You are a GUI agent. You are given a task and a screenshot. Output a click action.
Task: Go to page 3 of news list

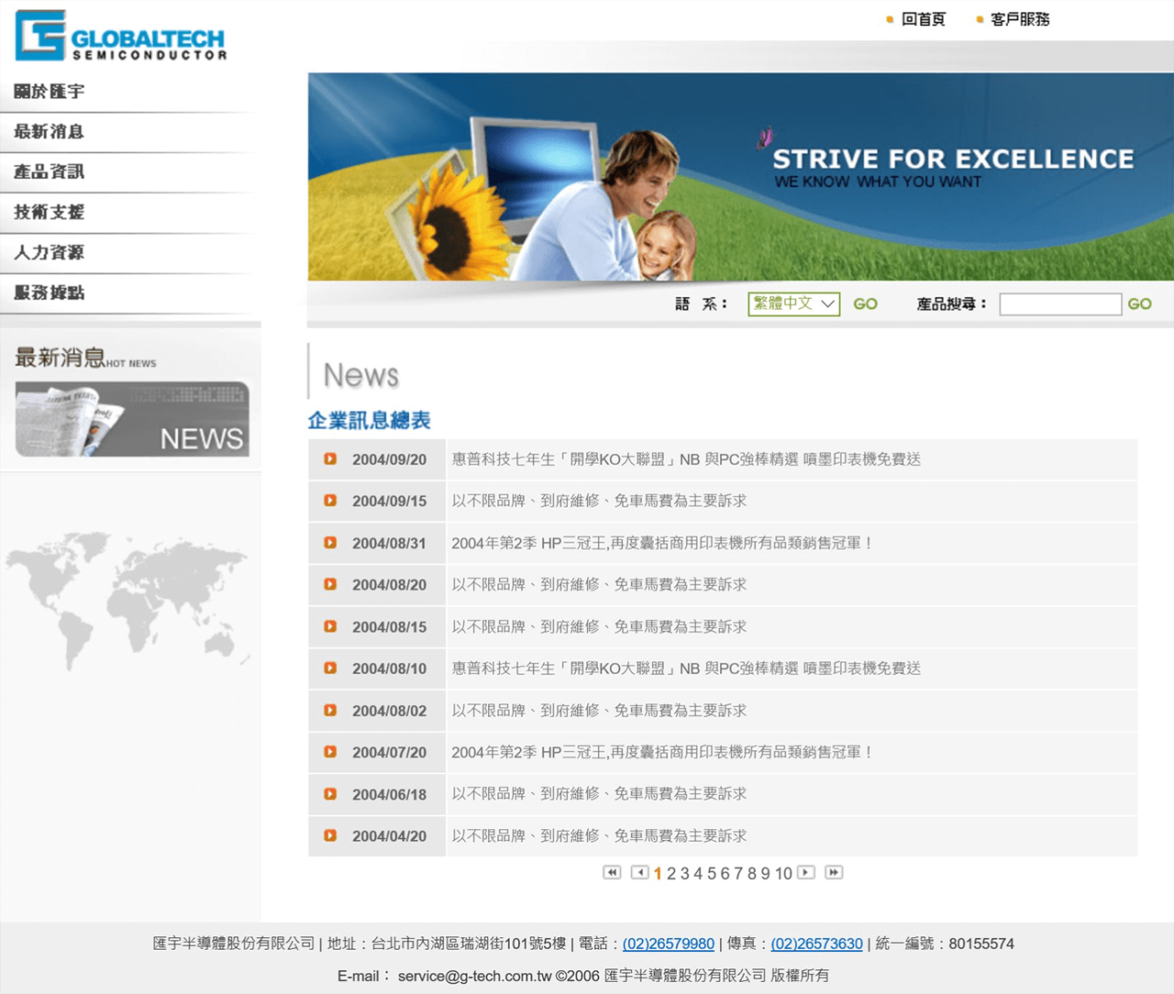685,874
